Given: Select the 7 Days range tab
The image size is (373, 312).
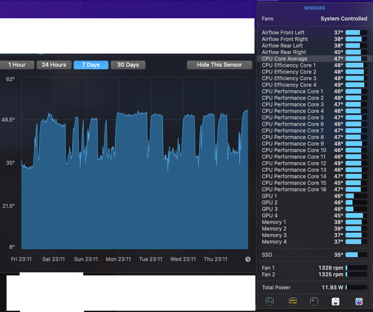Looking at the screenshot, I should (91, 64).
